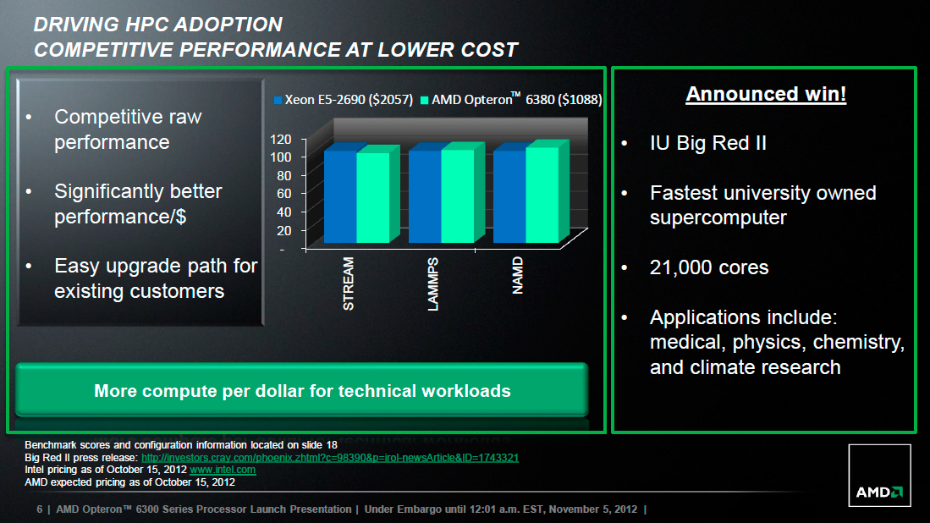Click the 80 value on chart axis

pyautogui.click(x=284, y=175)
